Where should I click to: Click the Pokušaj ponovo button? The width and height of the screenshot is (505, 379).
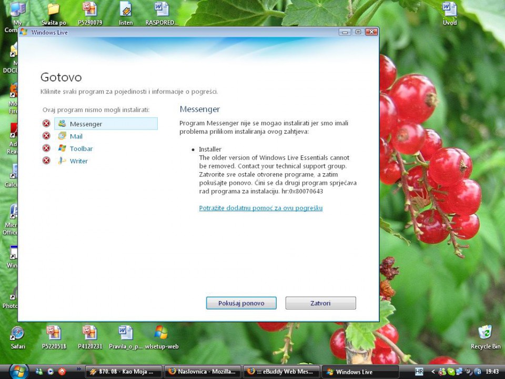point(241,303)
